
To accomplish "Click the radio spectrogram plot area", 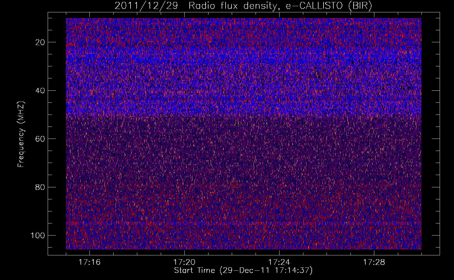I will click(244, 134).
